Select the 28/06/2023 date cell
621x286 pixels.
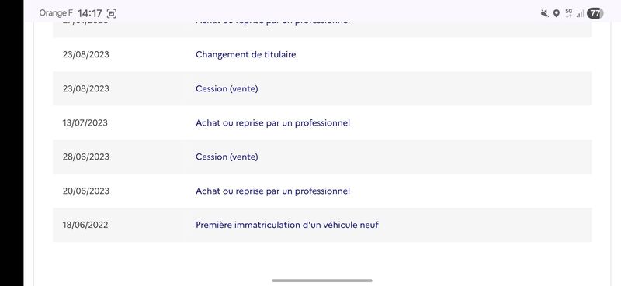85,157
